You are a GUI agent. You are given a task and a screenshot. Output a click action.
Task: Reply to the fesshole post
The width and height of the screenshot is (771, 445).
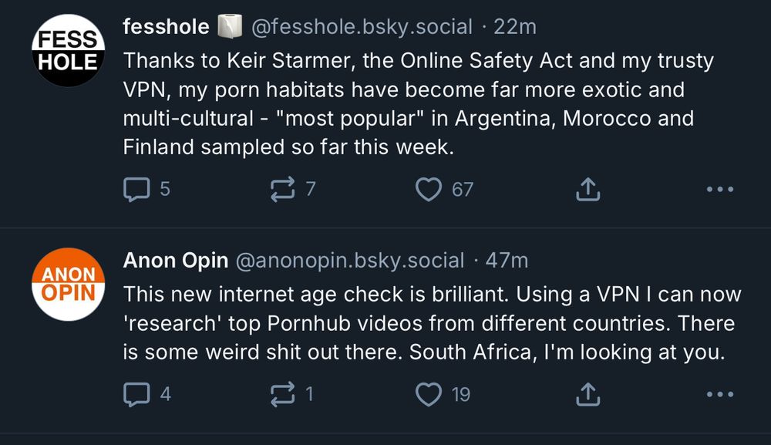point(136,189)
